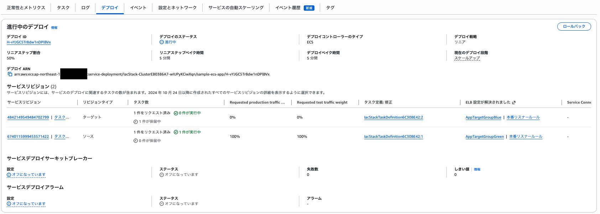Open 情報 link beside しきい値
The width and height of the screenshot is (600, 214).
point(477,169)
